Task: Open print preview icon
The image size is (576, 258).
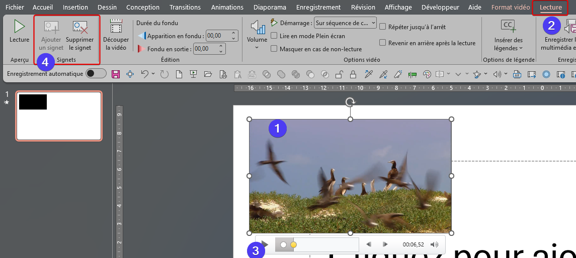Action: coord(223,74)
